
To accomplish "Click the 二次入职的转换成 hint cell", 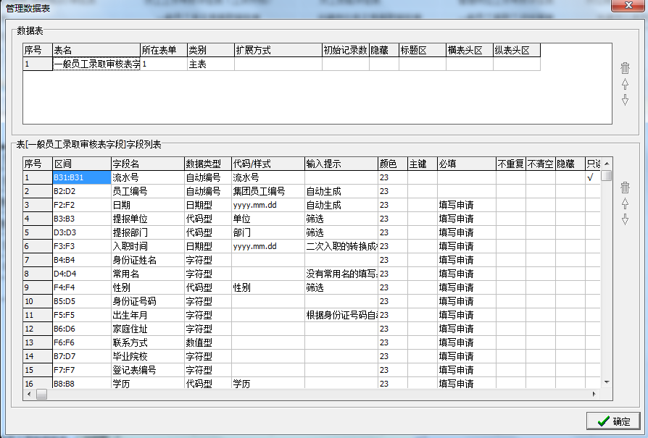I will 341,246.
